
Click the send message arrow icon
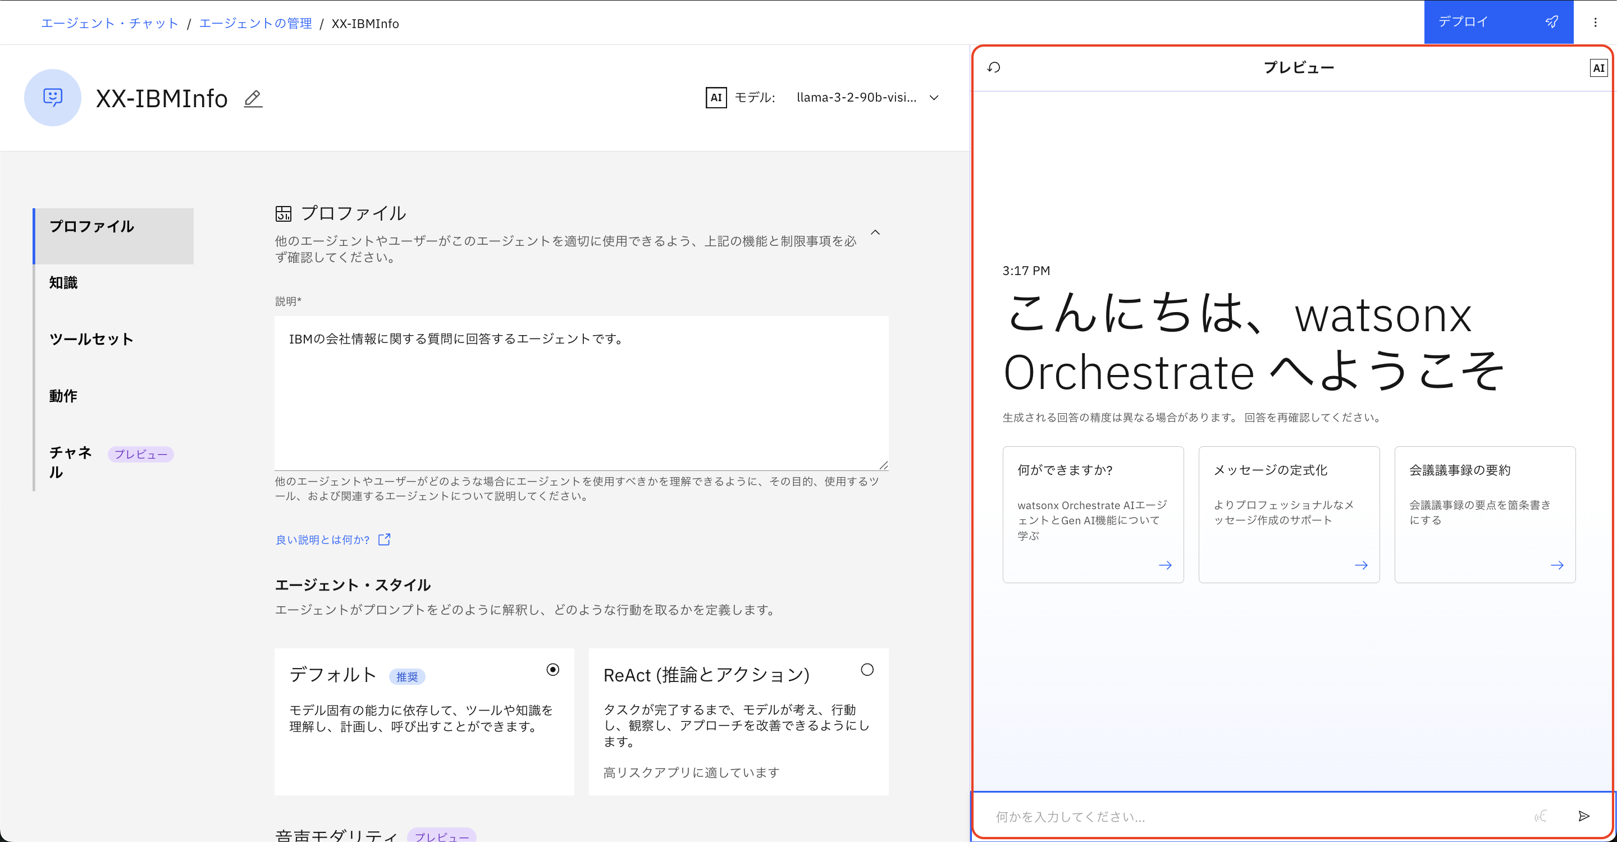(1583, 816)
